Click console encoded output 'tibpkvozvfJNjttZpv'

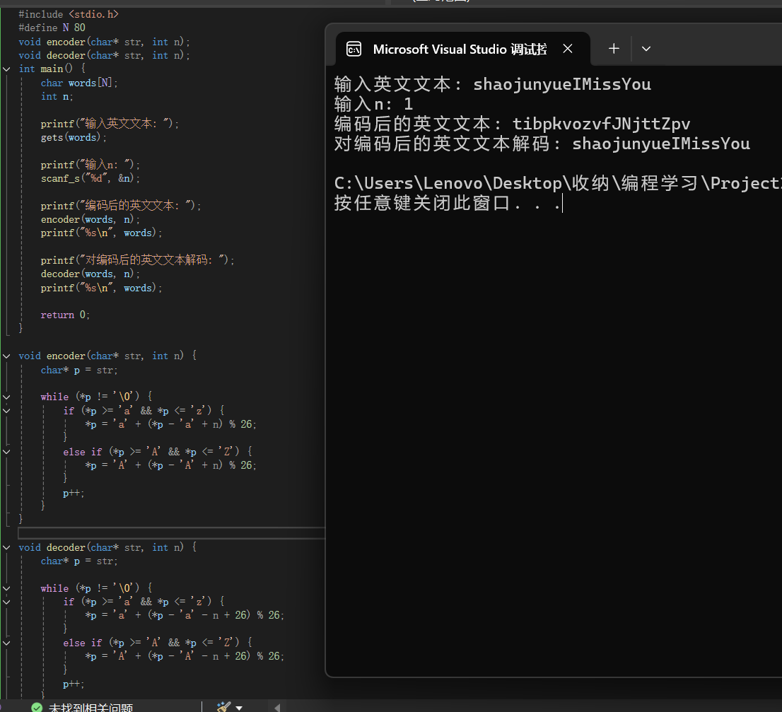coord(602,124)
